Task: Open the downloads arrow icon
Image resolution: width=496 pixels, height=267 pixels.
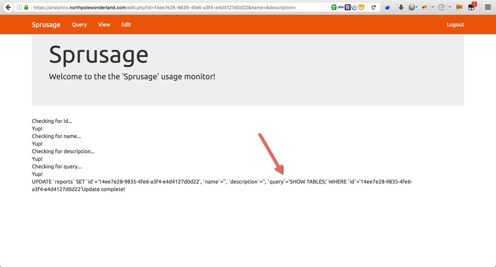Action: pos(401,7)
